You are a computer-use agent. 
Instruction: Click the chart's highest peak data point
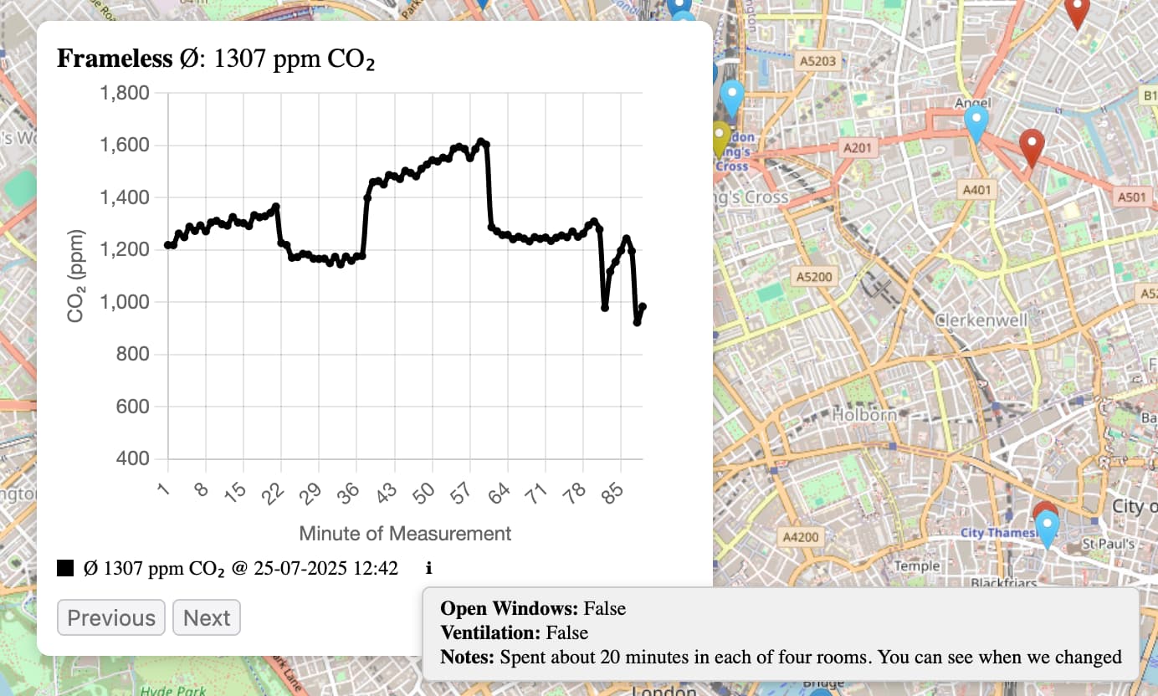click(x=480, y=141)
